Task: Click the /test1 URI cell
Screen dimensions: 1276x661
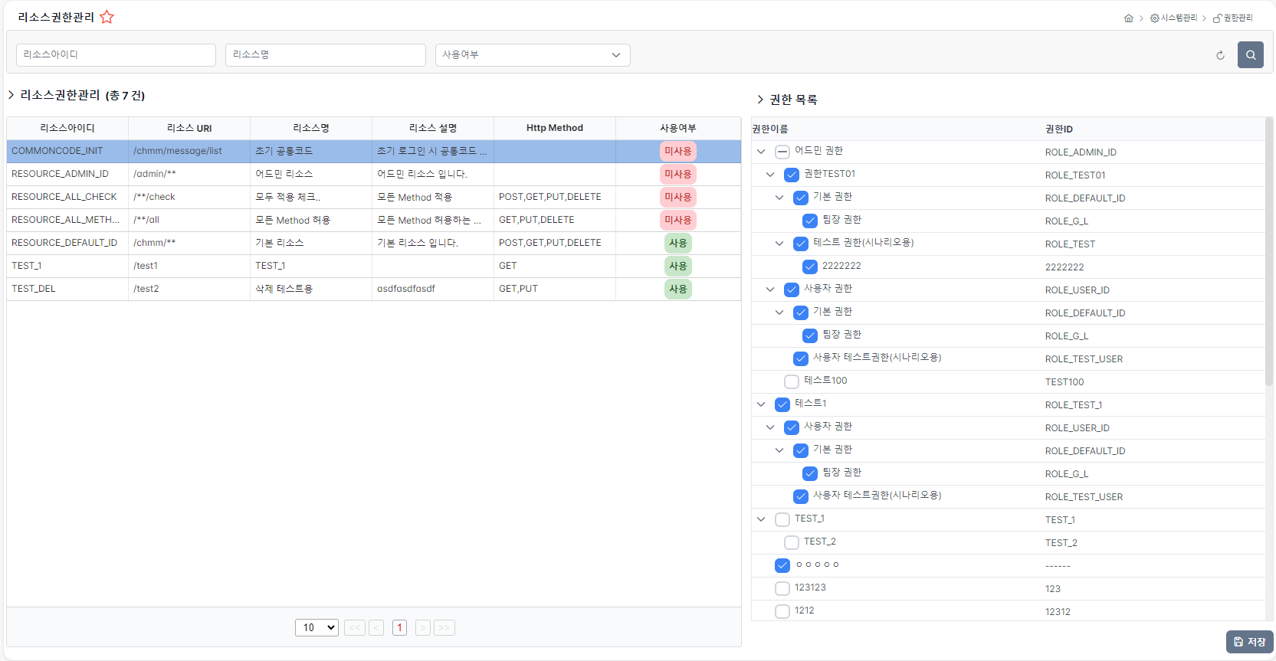Action: [x=189, y=266]
